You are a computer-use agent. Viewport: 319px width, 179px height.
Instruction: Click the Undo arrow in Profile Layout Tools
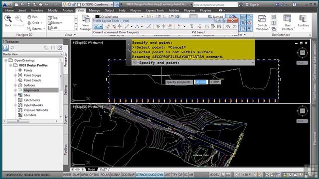pos(228,26)
